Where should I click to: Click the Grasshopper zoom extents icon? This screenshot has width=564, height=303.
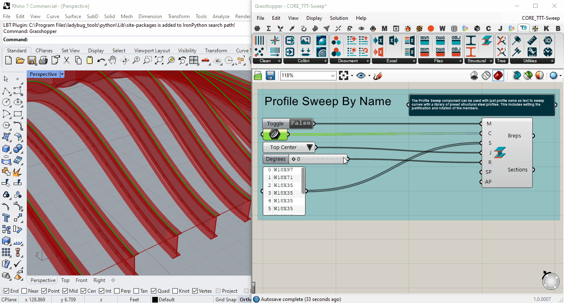coord(343,75)
